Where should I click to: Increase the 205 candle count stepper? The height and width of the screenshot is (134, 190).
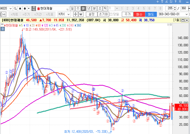[x=175, y=8]
